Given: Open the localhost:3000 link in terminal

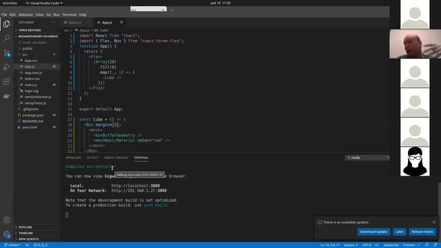Looking at the screenshot, I should (x=136, y=186).
